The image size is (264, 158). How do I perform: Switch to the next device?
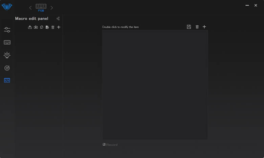pyautogui.click(x=52, y=8)
